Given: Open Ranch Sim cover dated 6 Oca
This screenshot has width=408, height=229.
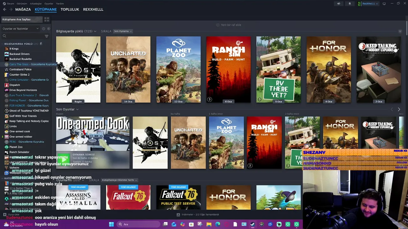Looking at the screenshot, I should 229,70.
